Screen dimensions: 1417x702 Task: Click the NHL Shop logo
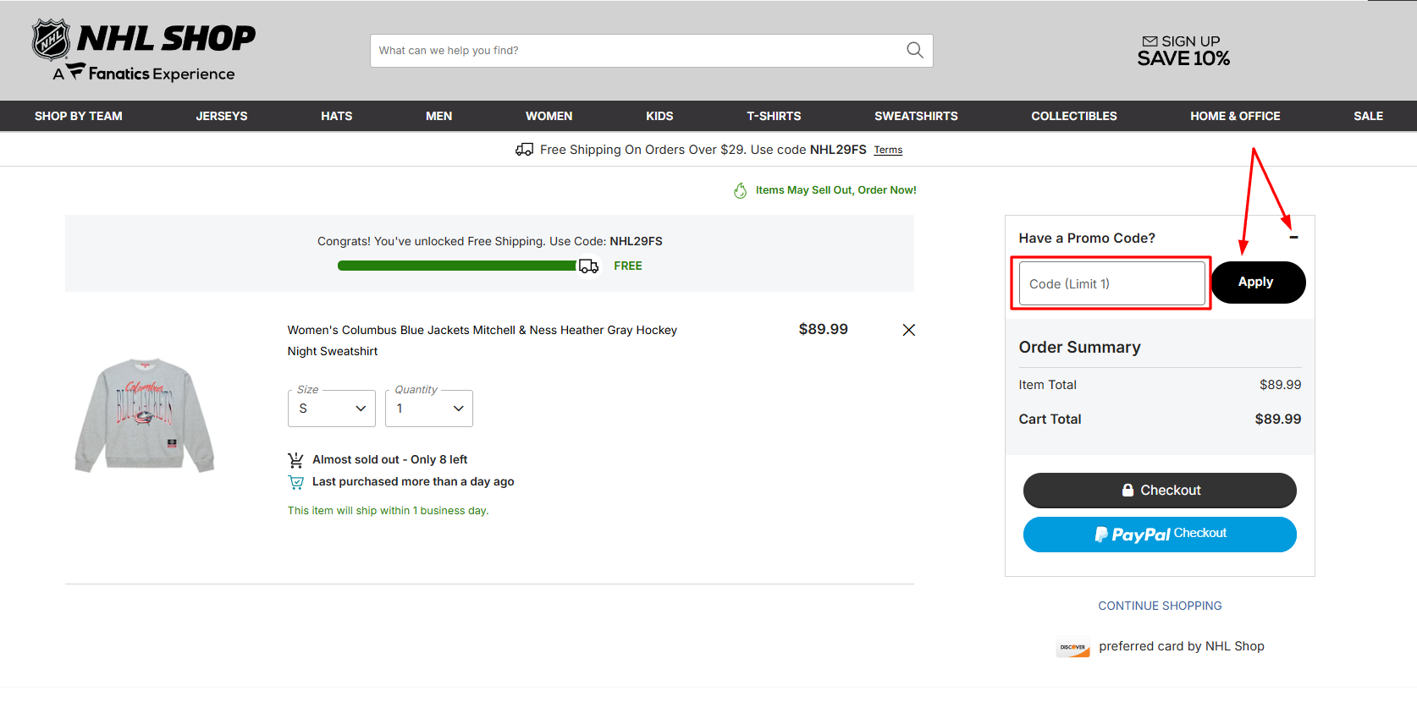point(143,50)
